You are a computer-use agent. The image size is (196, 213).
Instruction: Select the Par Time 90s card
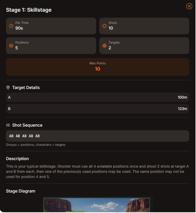[51, 26]
